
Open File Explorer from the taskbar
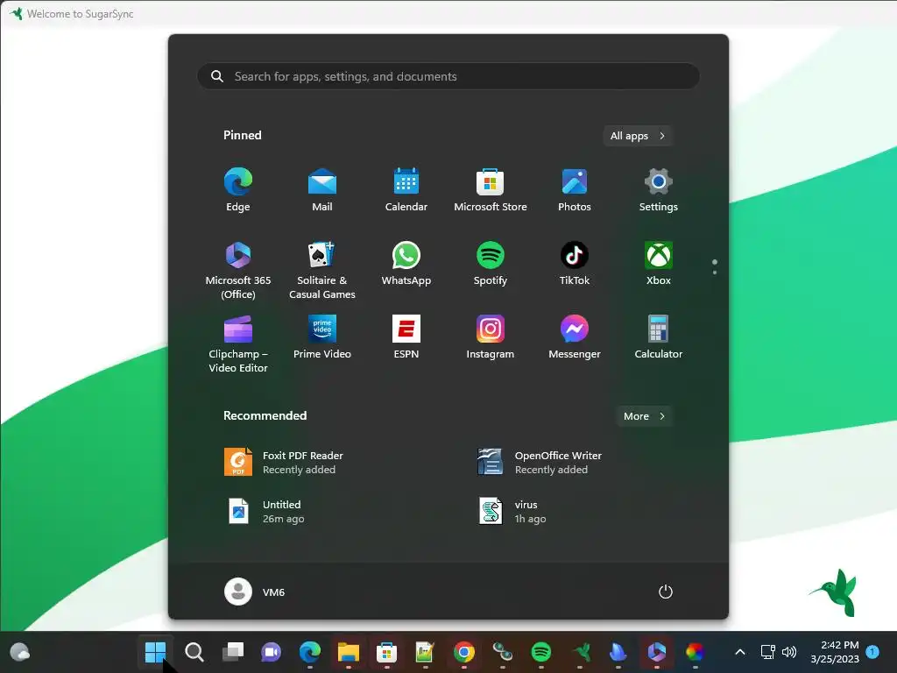[x=349, y=652]
